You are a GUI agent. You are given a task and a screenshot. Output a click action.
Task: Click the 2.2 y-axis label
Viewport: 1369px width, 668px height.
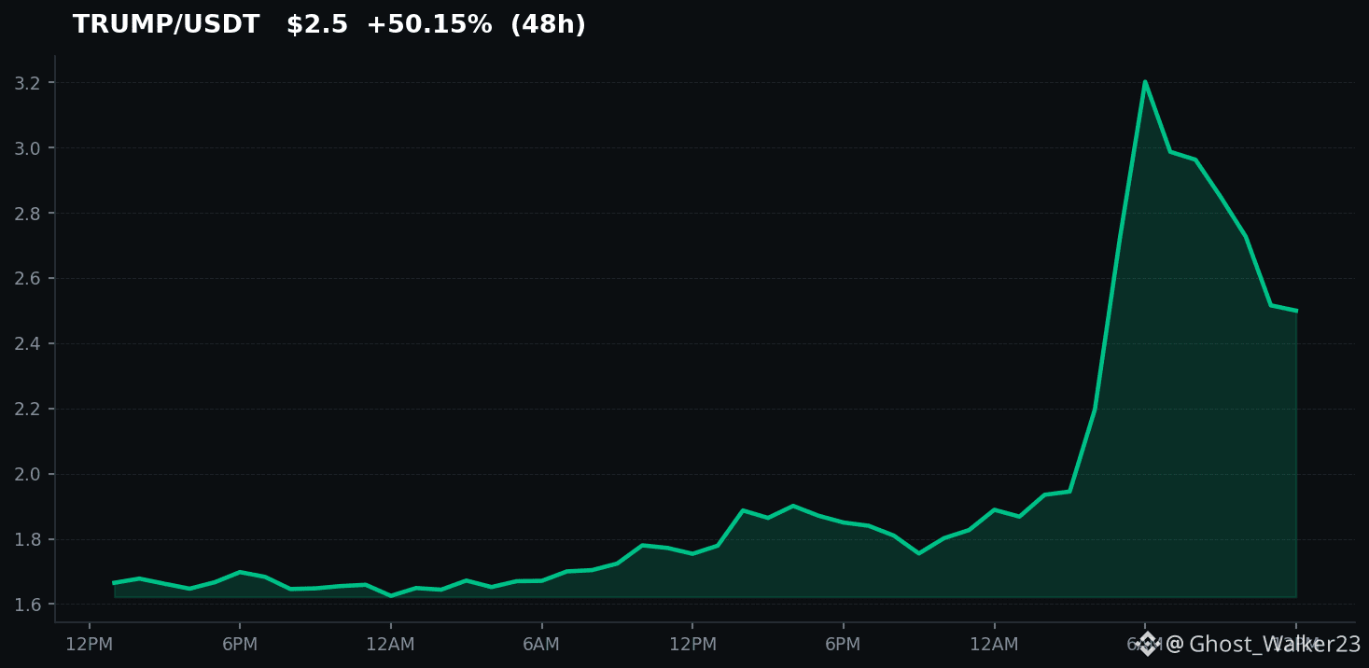pos(28,410)
